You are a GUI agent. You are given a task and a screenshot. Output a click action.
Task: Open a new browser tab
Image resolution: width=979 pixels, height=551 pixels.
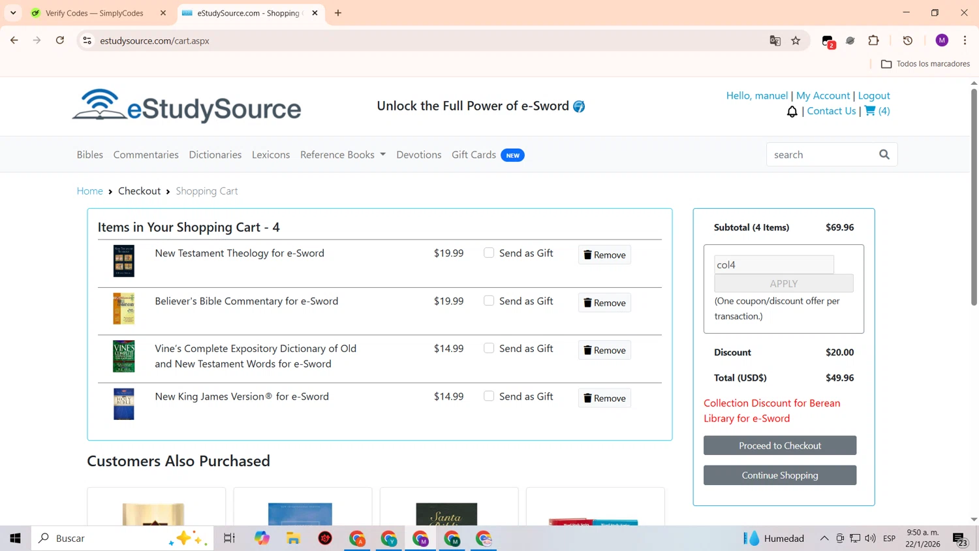pos(338,13)
